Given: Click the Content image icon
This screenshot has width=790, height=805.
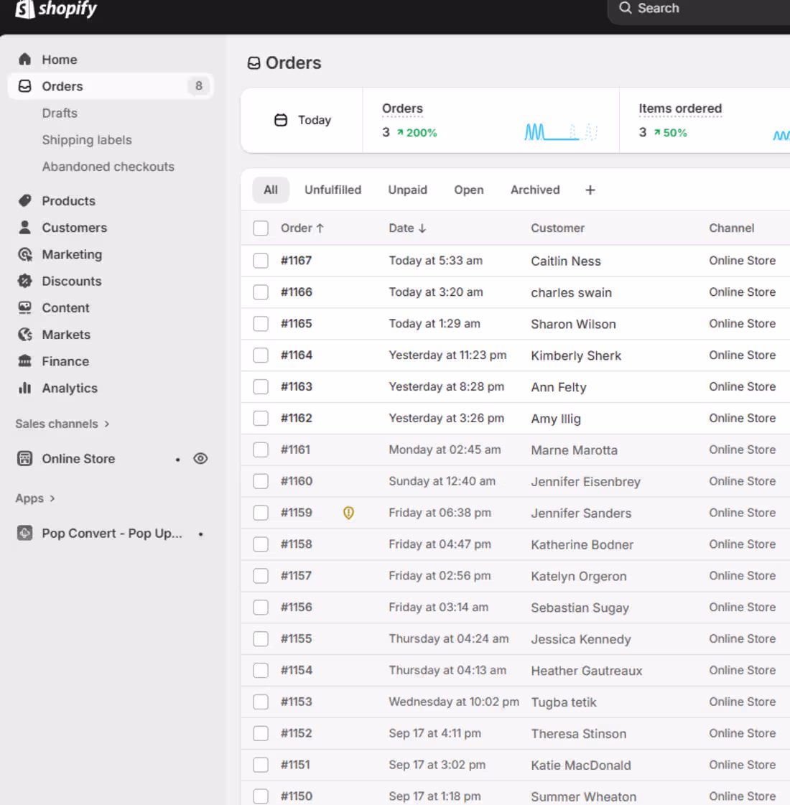Looking at the screenshot, I should [24, 307].
